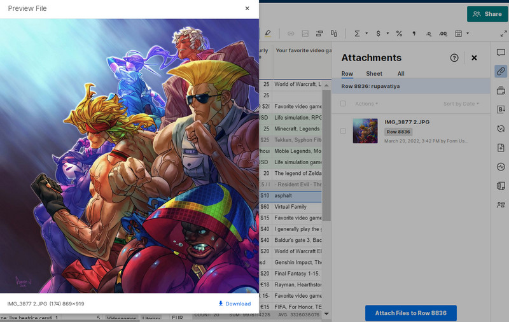Click the sheet vertical scrollbar thumb

tap(326, 155)
